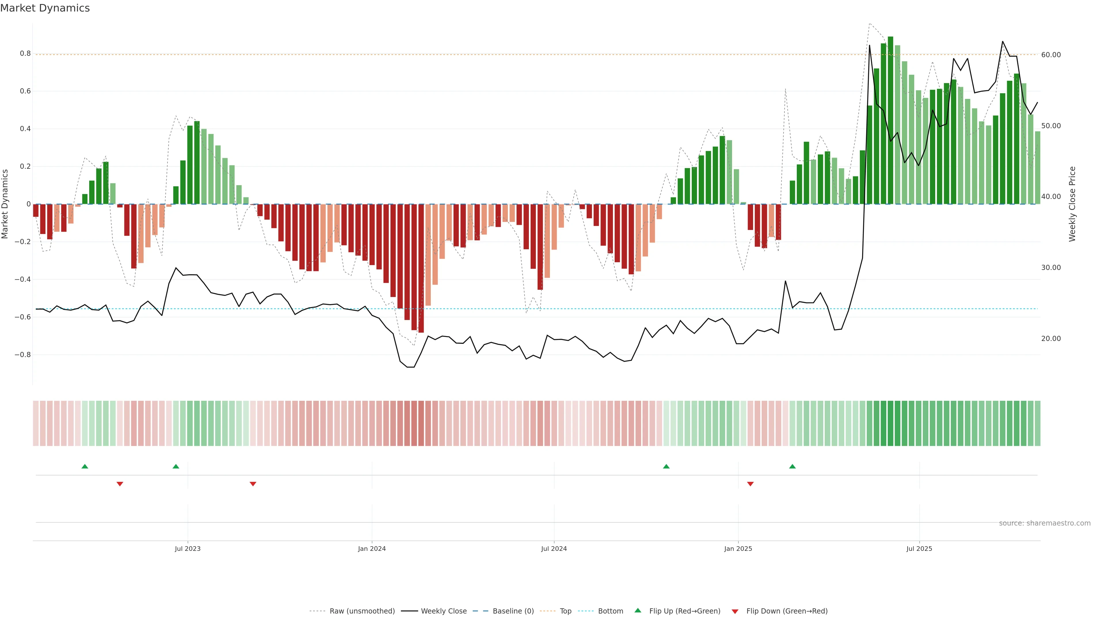Click the first green Flip Up triangle marker
Viewport: 1105px width, 621px height.
pos(85,466)
